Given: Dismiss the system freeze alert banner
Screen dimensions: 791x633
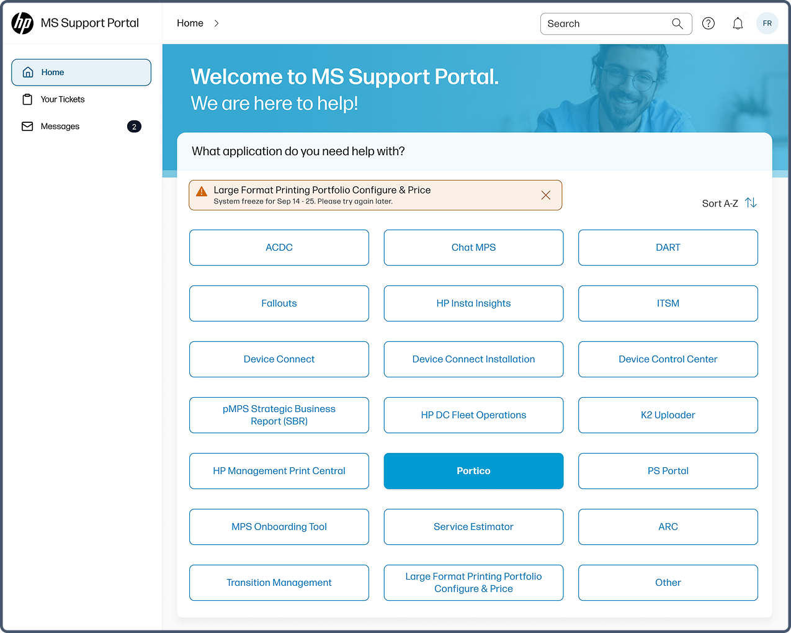Looking at the screenshot, I should [545, 195].
